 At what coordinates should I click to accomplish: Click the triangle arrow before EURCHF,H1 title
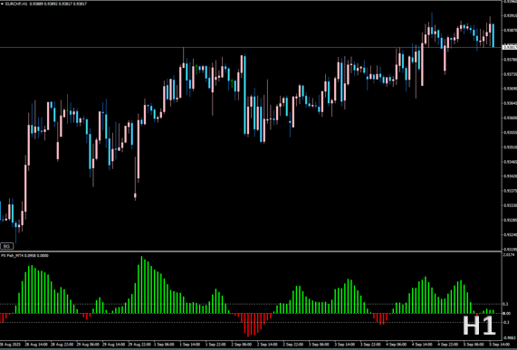(x=2, y=4)
